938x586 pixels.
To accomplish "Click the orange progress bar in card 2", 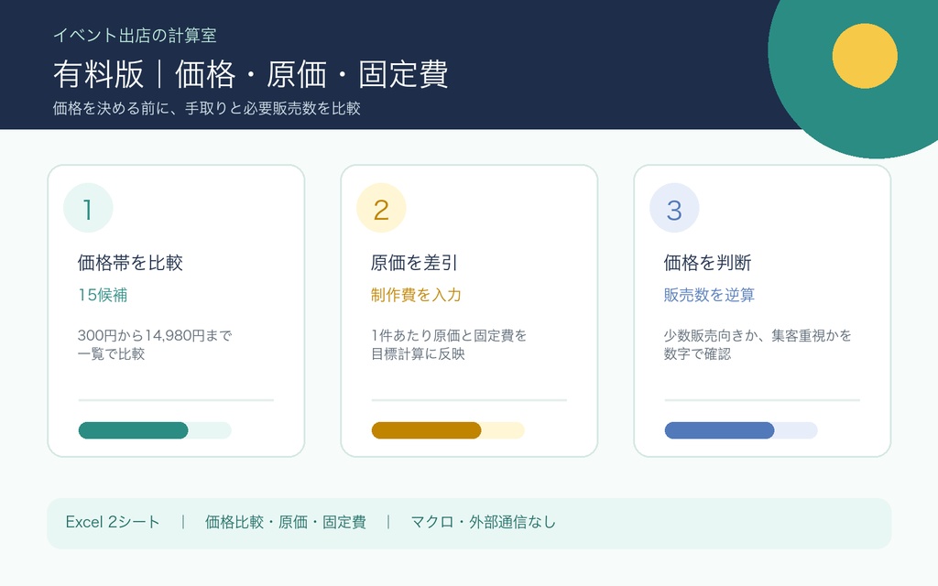I will click(447, 430).
